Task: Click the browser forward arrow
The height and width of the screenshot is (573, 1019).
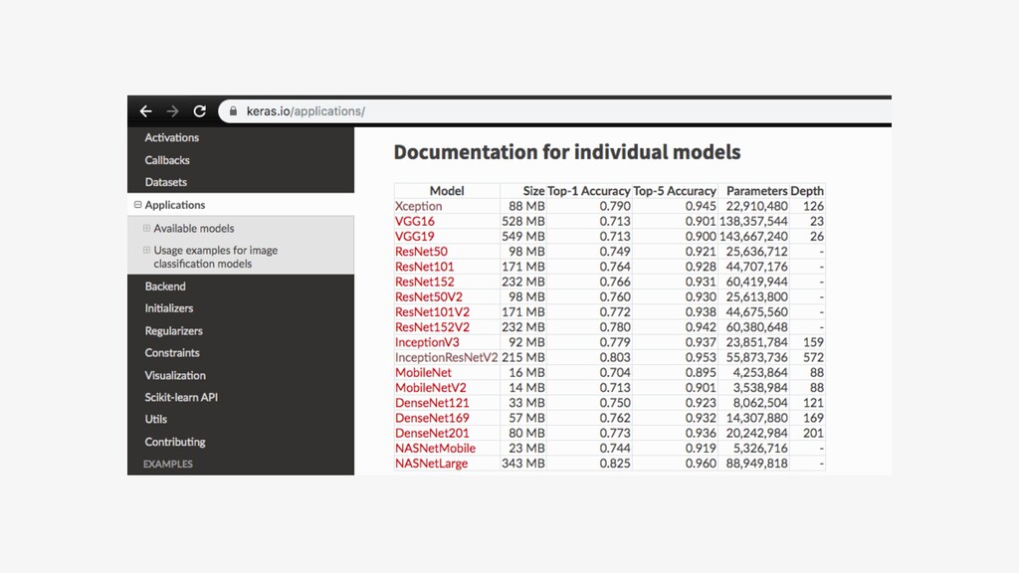Action: coord(172,111)
